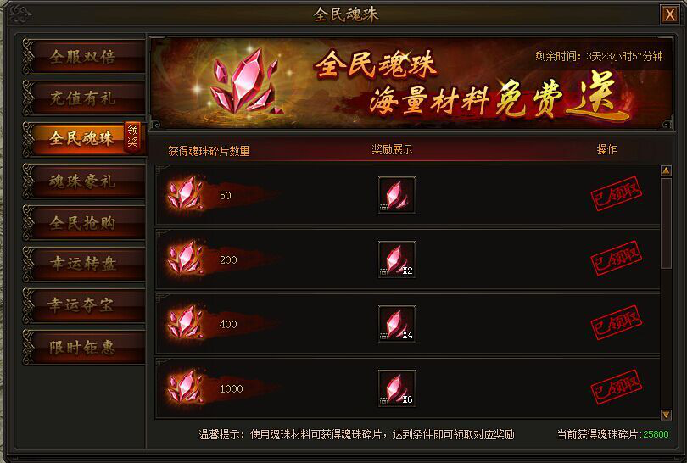Click the reward gem icon for 50 fragments
This screenshot has height=463, width=687.
pos(397,195)
